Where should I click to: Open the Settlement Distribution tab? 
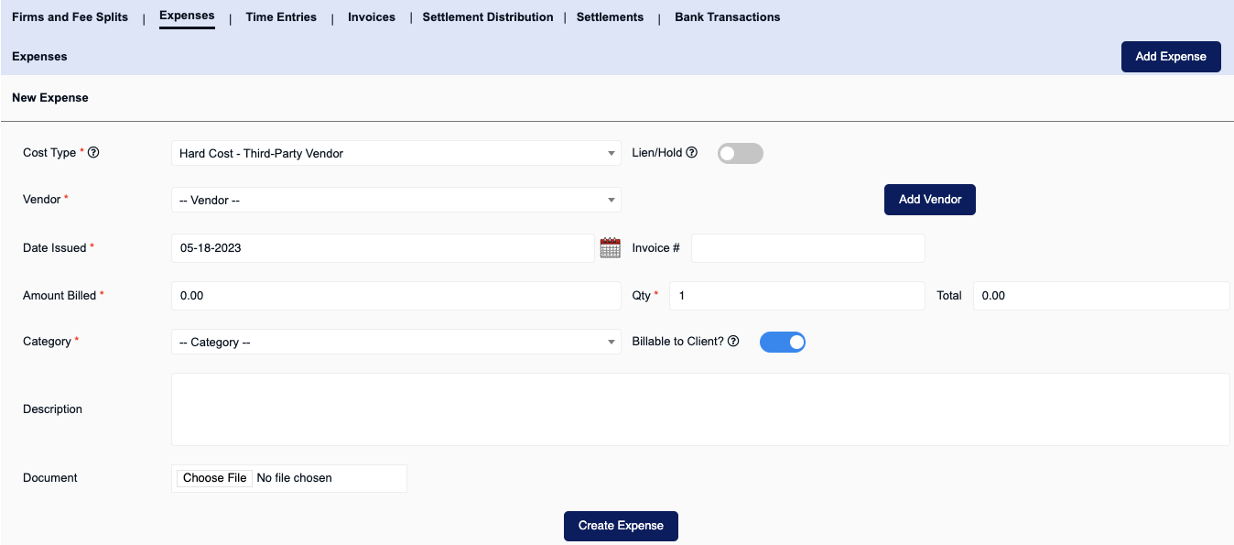point(488,17)
